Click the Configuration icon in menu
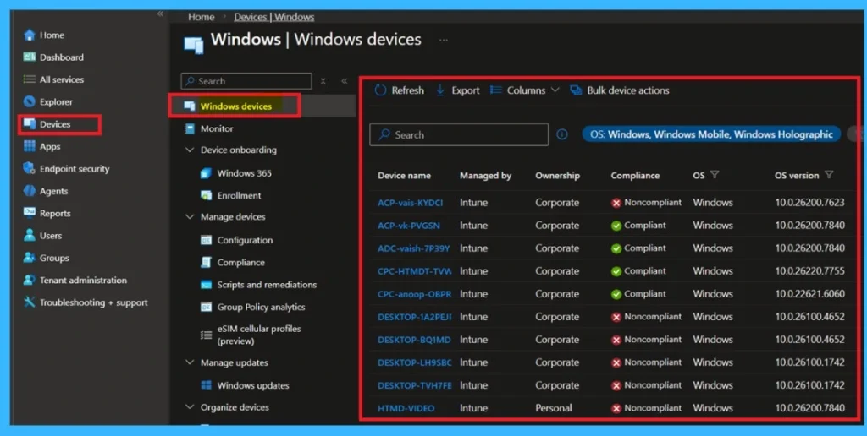The height and width of the screenshot is (436, 867). pyautogui.click(x=206, y=240)
